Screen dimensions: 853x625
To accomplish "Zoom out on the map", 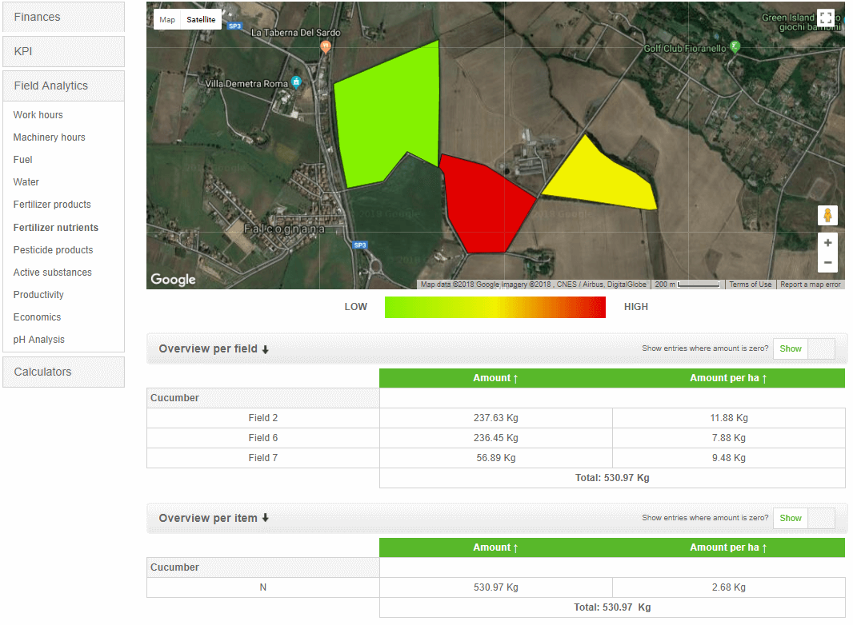I will (x=827, y=263).
